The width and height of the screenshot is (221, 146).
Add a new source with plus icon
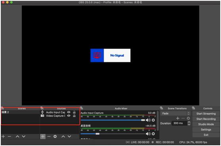click(43, 136)
